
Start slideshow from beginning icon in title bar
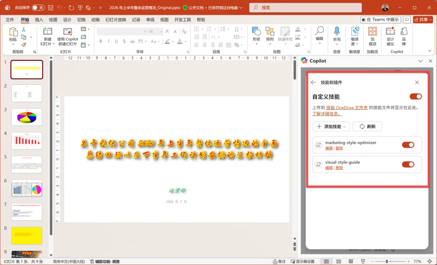pyautogui.click(x=80, y=8)
